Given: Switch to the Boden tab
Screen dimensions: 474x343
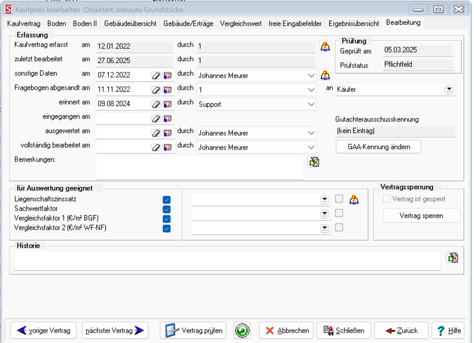Looking at the screenshot, I should [57, 24].
